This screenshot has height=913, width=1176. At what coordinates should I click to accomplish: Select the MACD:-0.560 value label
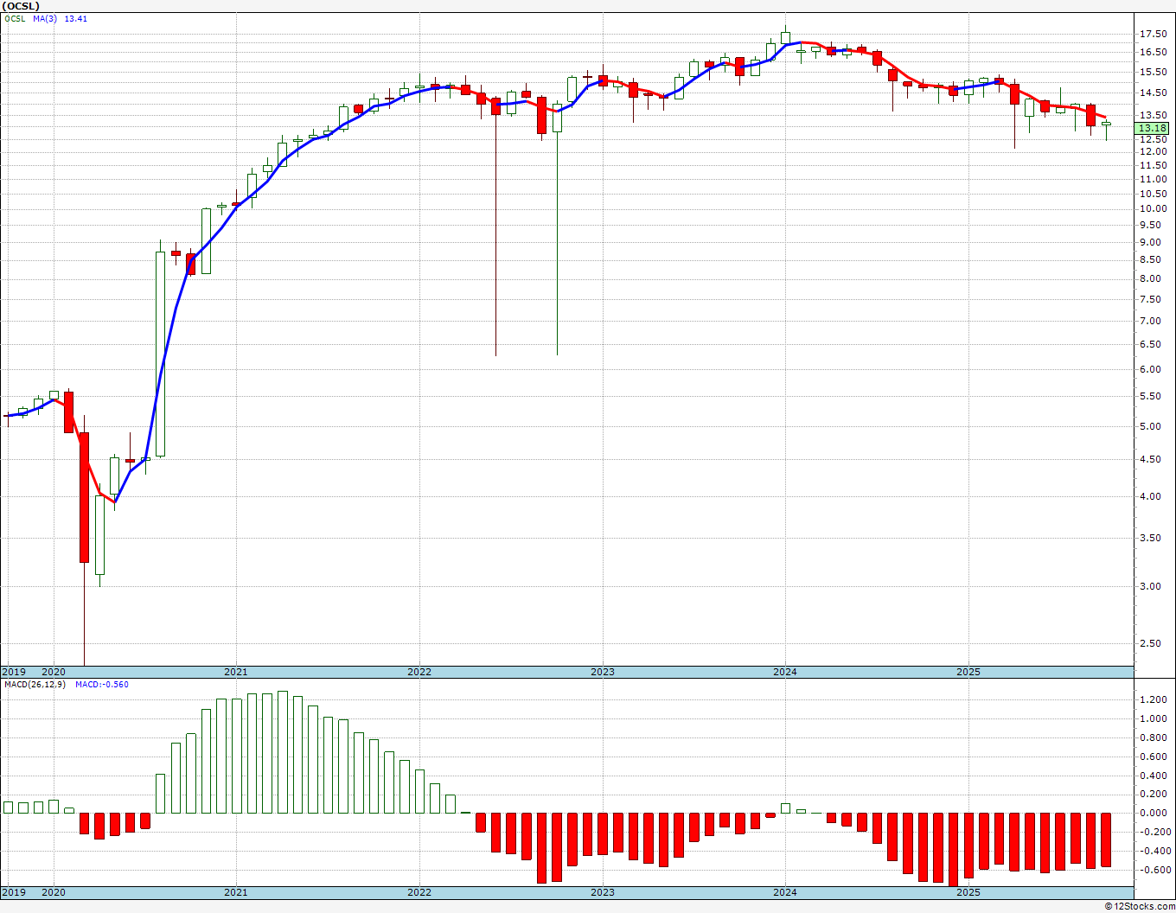point(102,684)
